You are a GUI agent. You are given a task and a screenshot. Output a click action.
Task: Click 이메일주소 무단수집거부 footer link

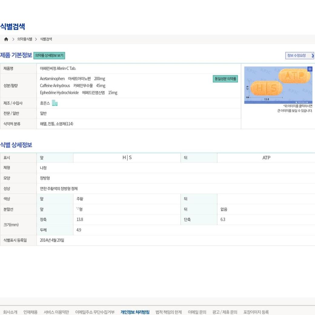point(95,312)
